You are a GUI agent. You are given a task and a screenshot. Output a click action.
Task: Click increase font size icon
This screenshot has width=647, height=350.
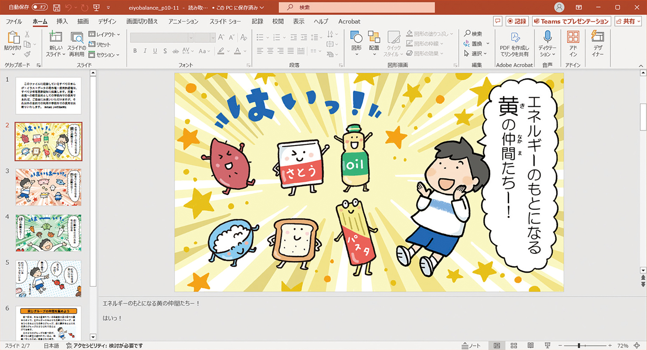pos(221,37)
